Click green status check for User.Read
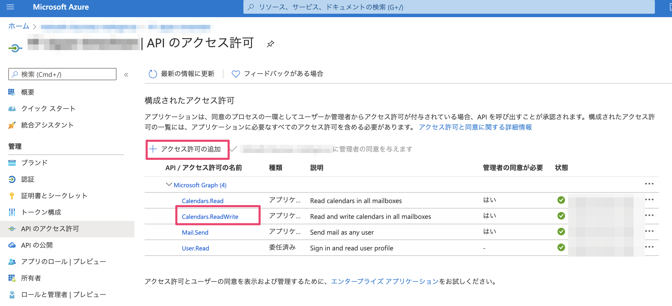The height and width of the screenshot is (306, 672). (x=561, y=247)
